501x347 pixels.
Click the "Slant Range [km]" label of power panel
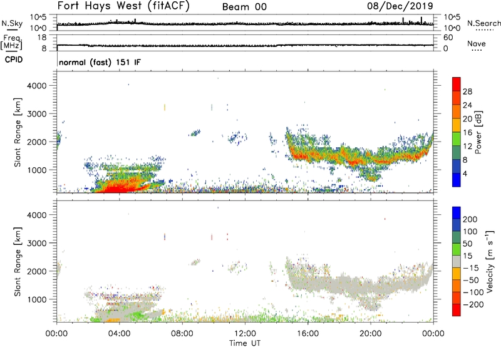click(x=18, y=132)
